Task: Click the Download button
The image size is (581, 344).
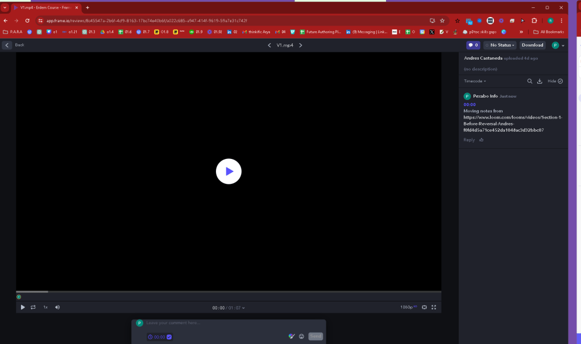Action: point(533,45)
